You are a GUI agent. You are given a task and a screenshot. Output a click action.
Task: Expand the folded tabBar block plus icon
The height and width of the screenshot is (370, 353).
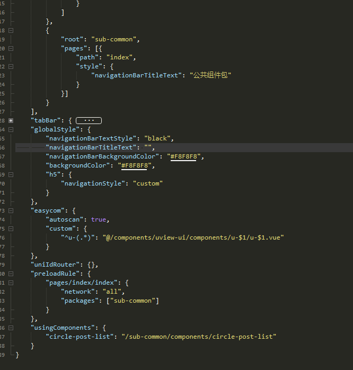coord(11,120)
